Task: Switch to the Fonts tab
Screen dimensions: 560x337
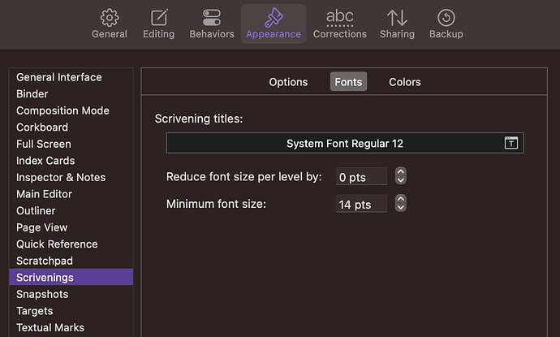Action: (x=348, y=82)
